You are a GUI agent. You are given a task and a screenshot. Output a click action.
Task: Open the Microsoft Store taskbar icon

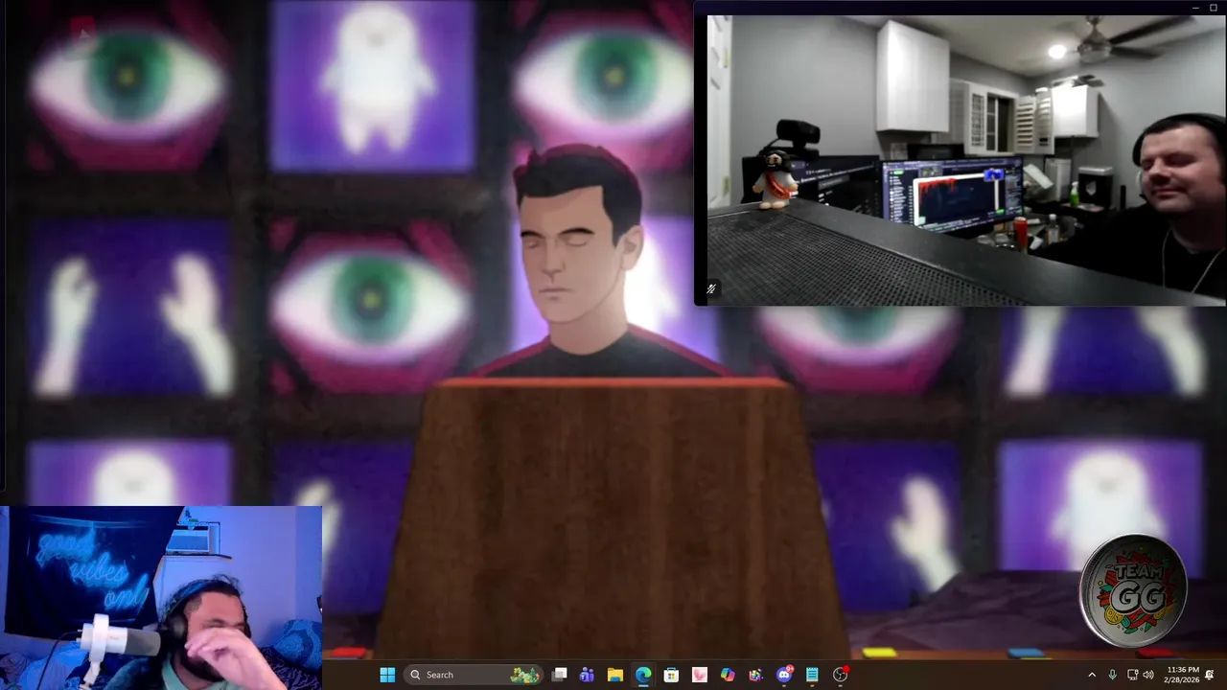coord(671,675)
